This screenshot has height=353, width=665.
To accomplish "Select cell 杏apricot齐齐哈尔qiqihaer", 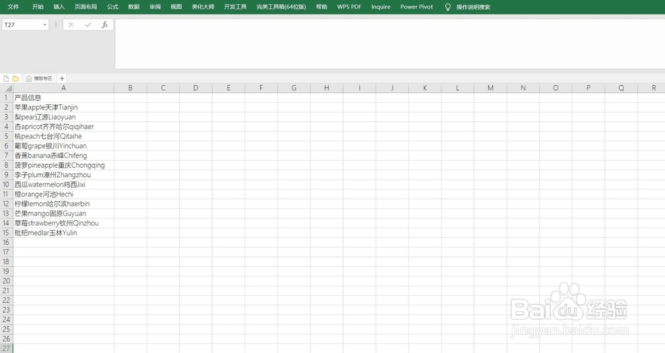I will (x=64, y=127).
